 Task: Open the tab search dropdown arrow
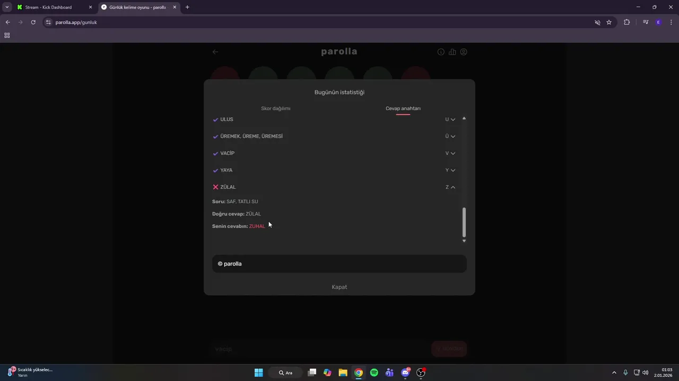coord(7,7)
